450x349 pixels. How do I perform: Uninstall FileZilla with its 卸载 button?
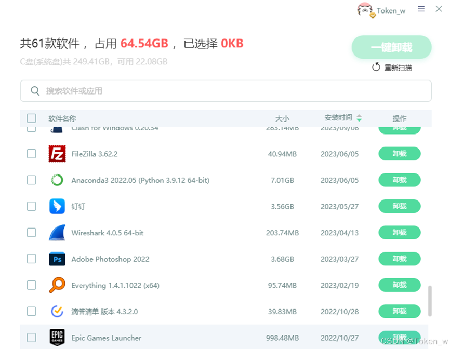coord(400,154)
